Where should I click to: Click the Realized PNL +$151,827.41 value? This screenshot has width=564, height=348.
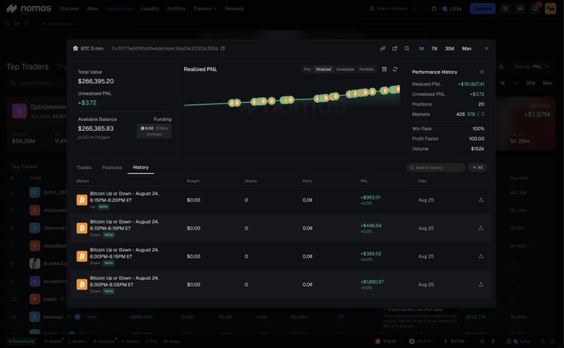[471, 85]
